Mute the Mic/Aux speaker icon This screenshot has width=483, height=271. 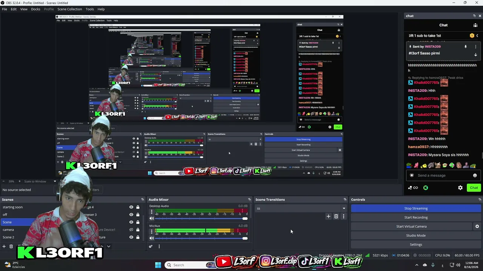[152, 238]
